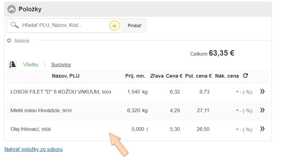Collapse the Položky panel chevron

point(12,9)
